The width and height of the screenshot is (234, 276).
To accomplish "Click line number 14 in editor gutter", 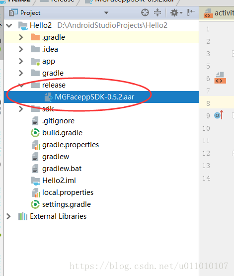I will point(206,178).
